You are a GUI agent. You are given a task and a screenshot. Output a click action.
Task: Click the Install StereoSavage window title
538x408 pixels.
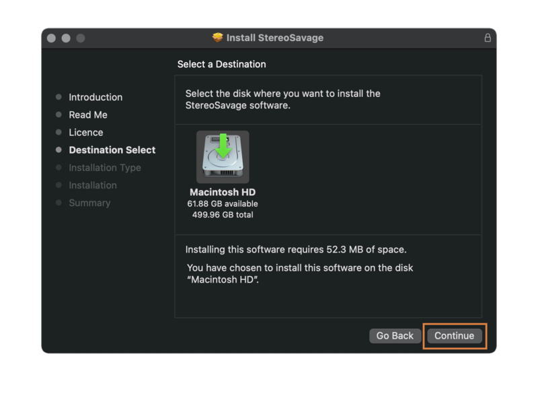[x=275, y=38]
